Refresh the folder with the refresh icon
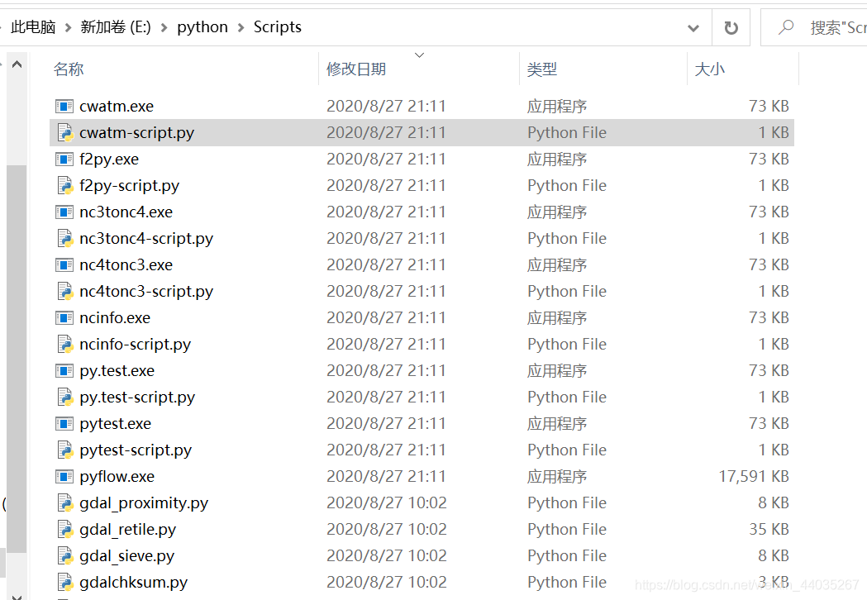The width and height of the screenshot is (867, 600). (x=731, y=27)
